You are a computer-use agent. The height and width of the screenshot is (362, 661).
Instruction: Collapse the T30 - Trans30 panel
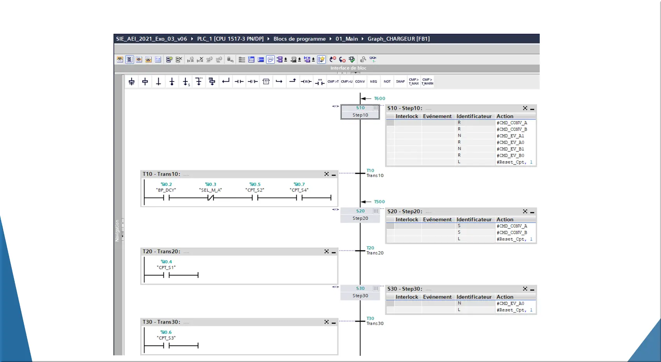tap(334, 322)
